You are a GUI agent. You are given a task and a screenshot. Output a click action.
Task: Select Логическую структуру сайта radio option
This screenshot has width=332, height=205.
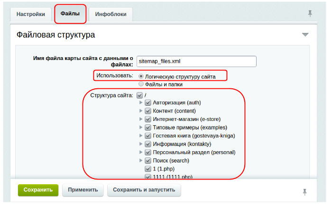point(141,76)
